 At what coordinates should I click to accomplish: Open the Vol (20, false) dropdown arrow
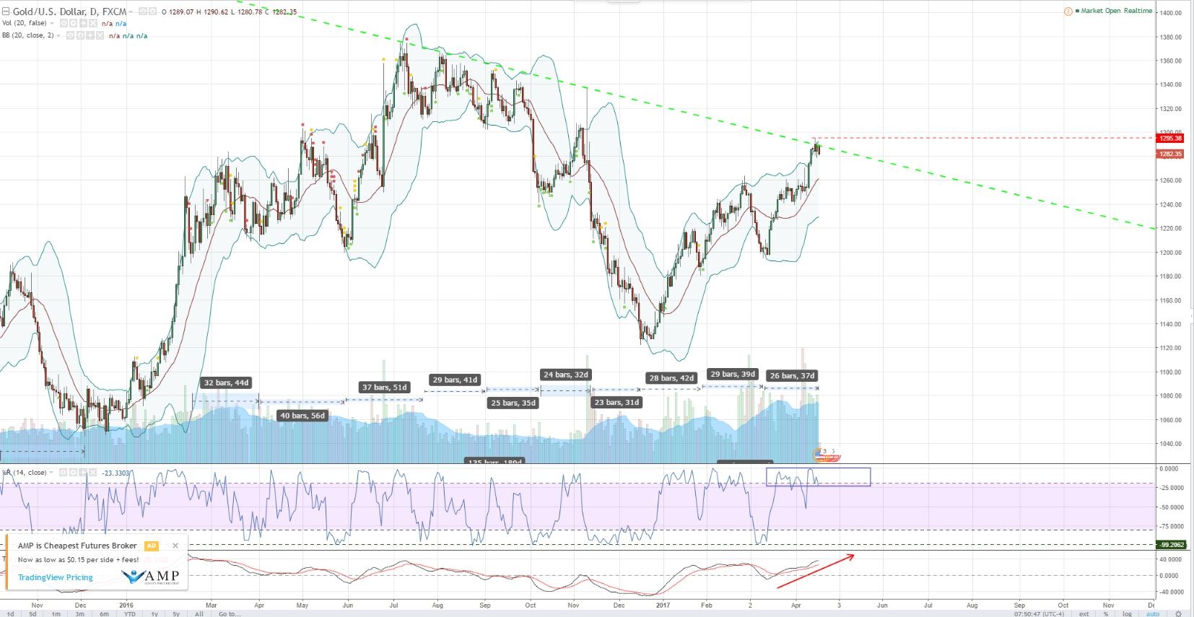pos(52,24)
